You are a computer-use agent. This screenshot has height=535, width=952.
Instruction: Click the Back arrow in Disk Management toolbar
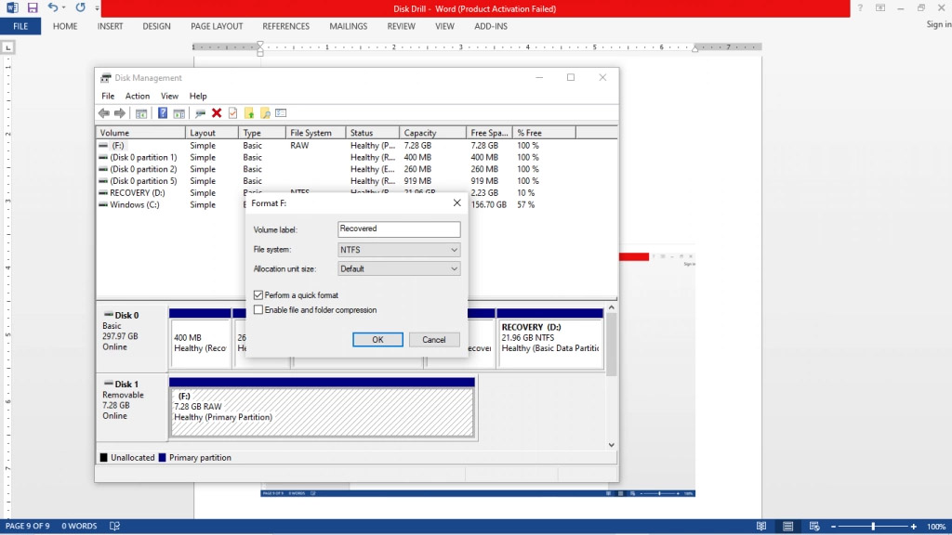[x=104, y=113]
